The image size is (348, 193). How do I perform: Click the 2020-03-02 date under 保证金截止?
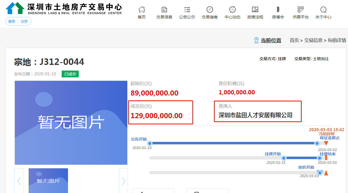tap(327, 150)
